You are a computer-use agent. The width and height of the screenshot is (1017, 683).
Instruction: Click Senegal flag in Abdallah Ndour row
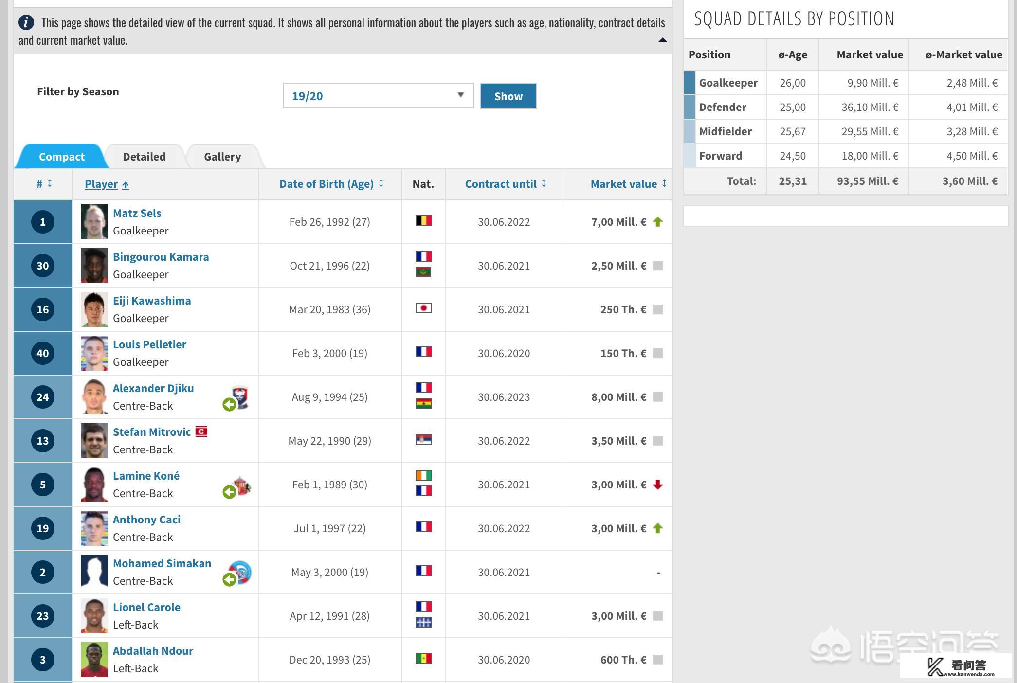(x=423, y=658)
